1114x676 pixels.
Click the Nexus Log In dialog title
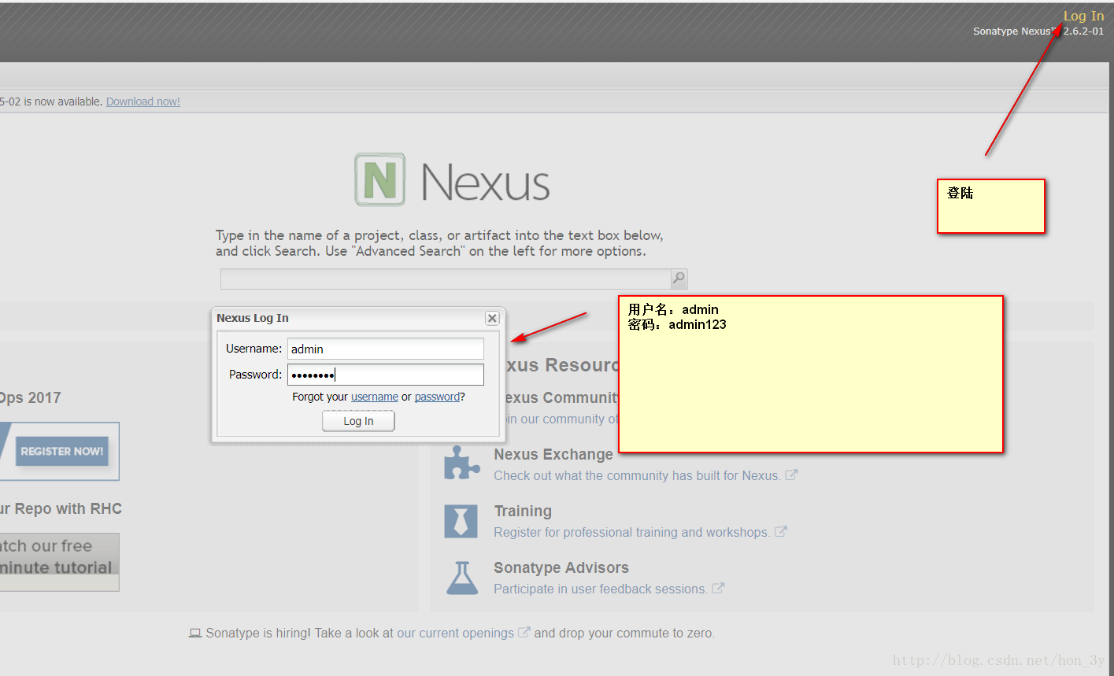[x=253, y=318]
